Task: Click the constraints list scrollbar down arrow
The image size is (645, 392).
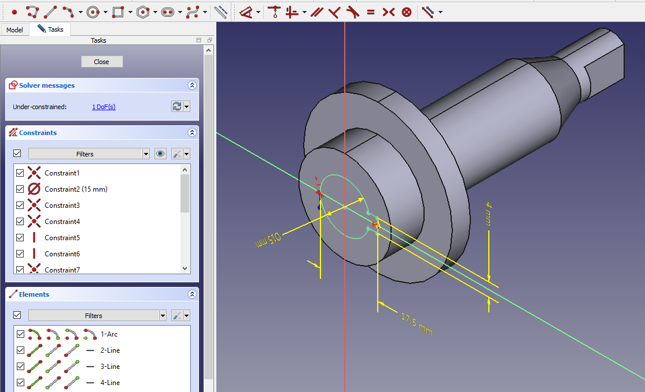Action: point(185,268)
